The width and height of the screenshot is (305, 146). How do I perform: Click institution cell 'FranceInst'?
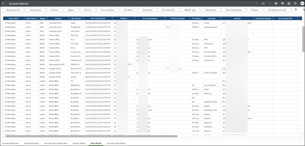tap(212, 44)
